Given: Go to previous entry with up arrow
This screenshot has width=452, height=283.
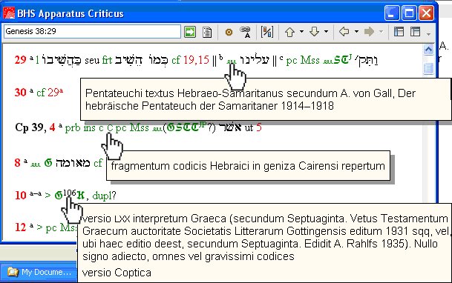Looking at the screenshot, I should click(x=289, y=32).
